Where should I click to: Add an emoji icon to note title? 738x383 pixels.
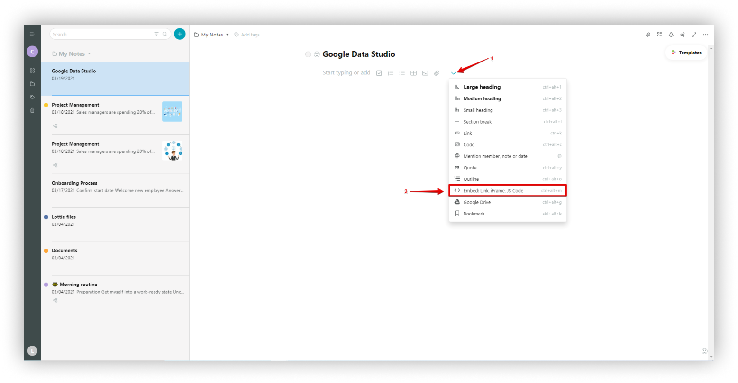click(317, 54)
